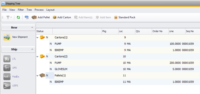This screenshot has height=94, width=200.
Task: Click the New Shipment truck icon
Action: click(7, 37)
